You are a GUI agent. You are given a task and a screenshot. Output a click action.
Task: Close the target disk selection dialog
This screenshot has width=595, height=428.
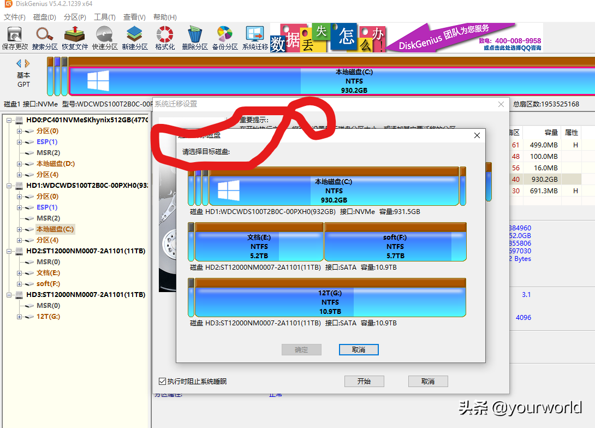pyautogui.click(x=477, y=135)
